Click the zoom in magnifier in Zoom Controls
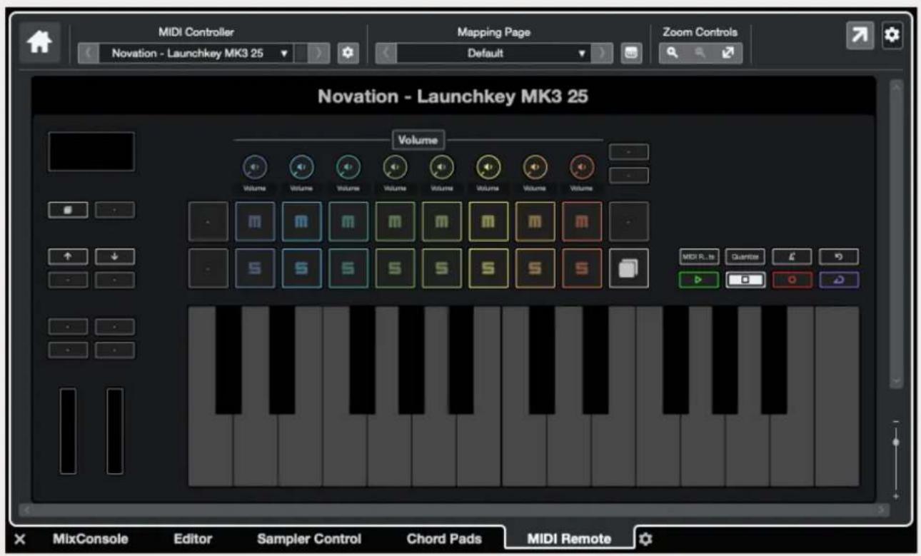 pyautogui.click(x=672, y=54)
